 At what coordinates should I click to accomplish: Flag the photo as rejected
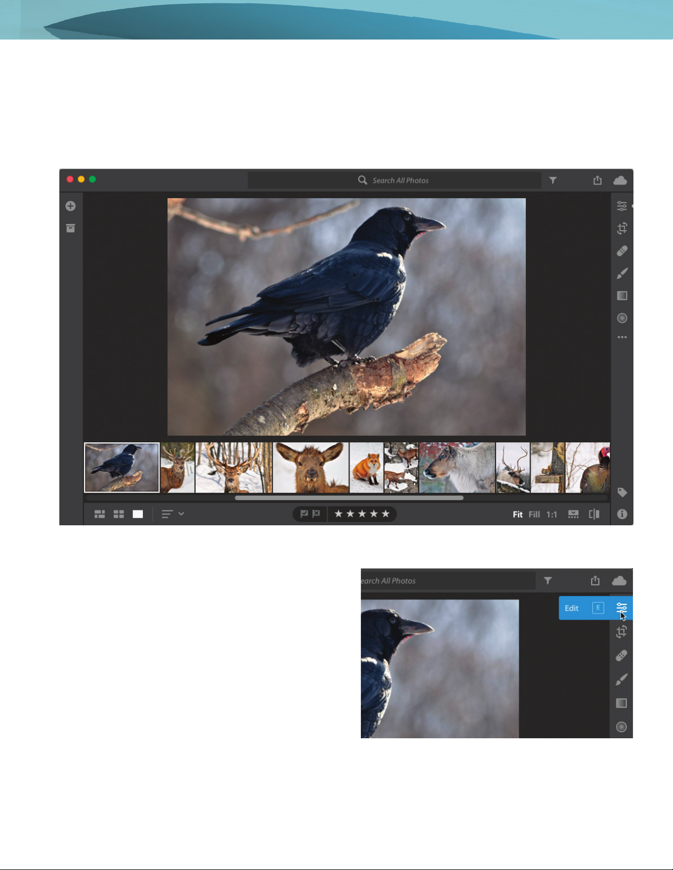316,514
